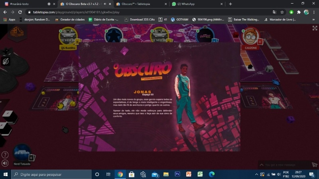Open Baixar The Walking... bookmark

tap(244, 19)
